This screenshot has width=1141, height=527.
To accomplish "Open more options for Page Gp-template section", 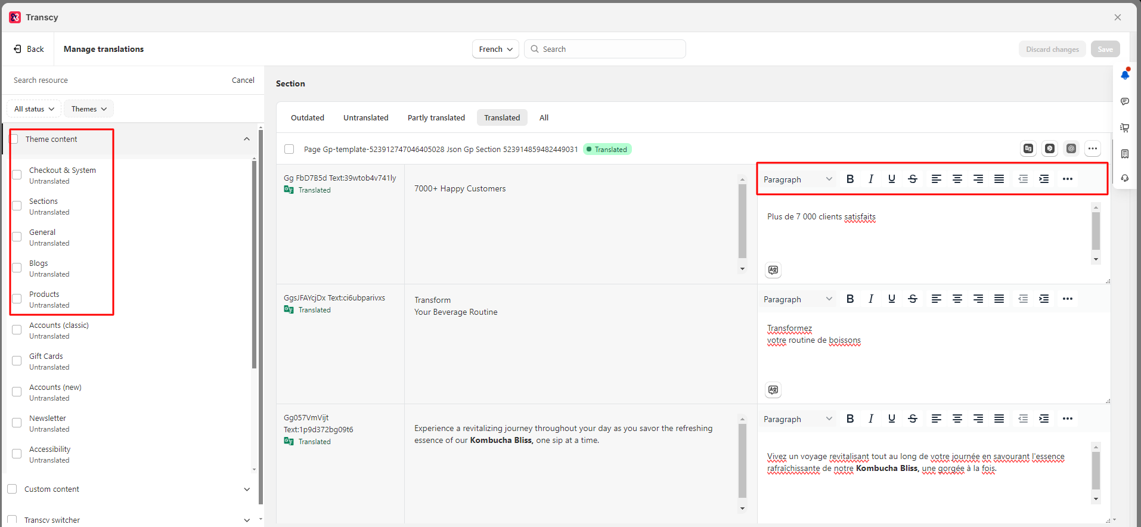I will (x=1092, y=148).
